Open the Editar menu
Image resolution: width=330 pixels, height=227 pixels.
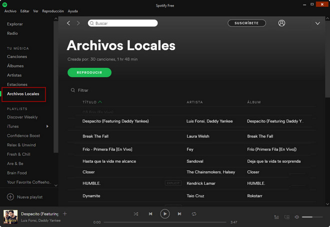[x=25, y=11]
